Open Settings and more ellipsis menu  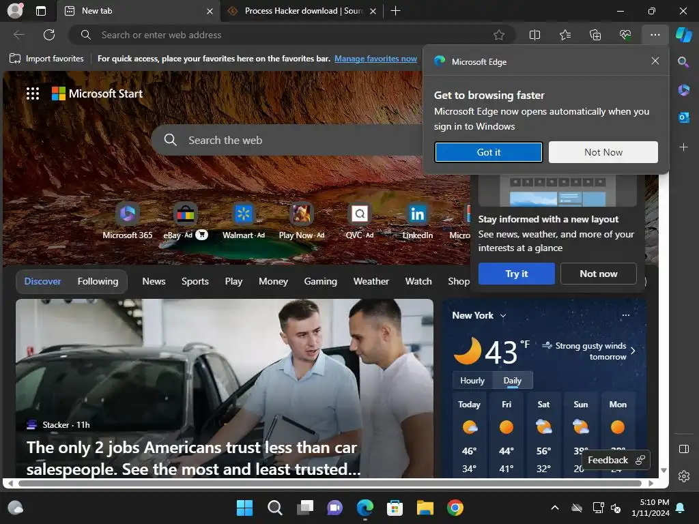655,35
